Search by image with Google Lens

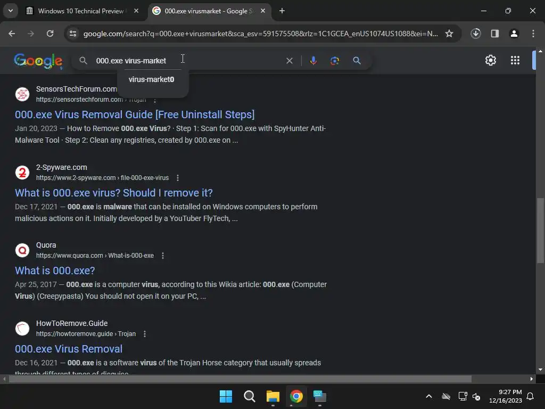(x=334, y=61)
